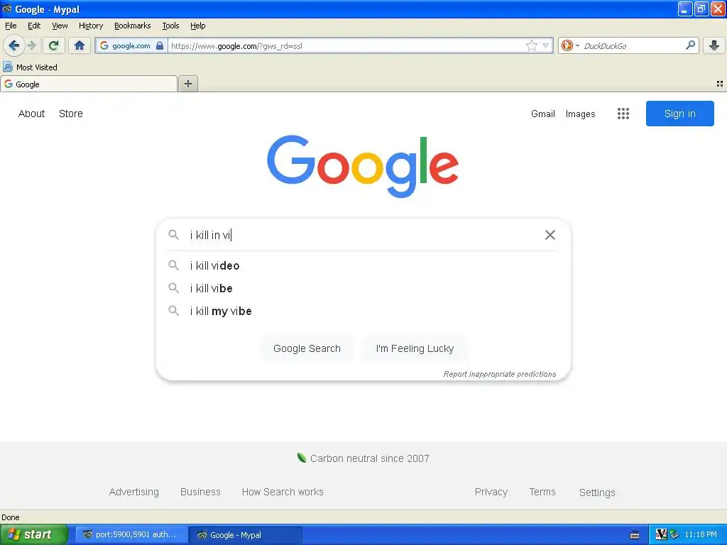
Task: Click the Google Search button
Action: click(307, 348)
